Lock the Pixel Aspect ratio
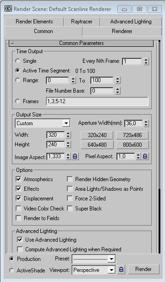 (145, 156)
